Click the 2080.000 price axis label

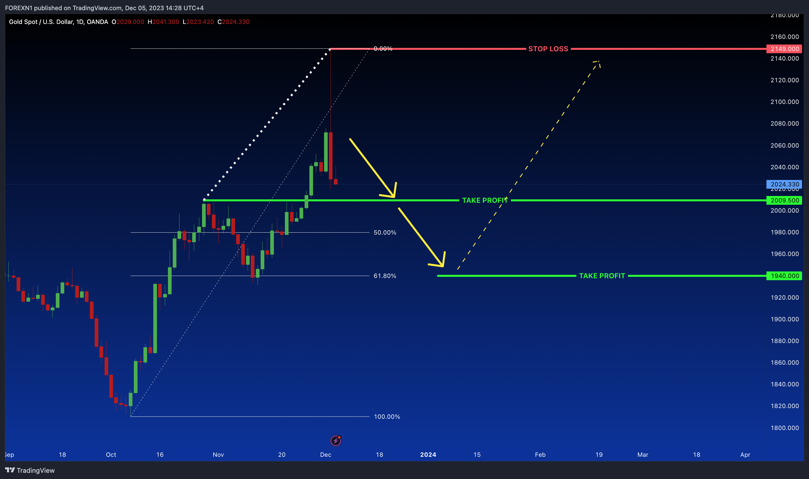784,123
